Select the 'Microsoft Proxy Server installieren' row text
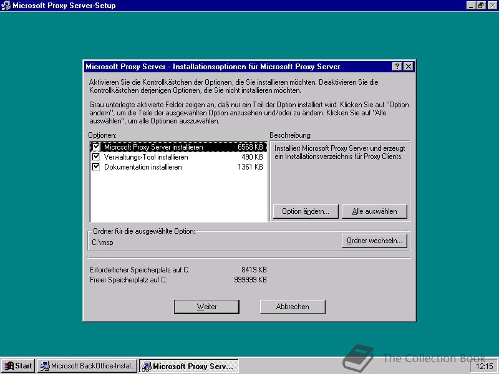The image size is (499, 374). 153,147
